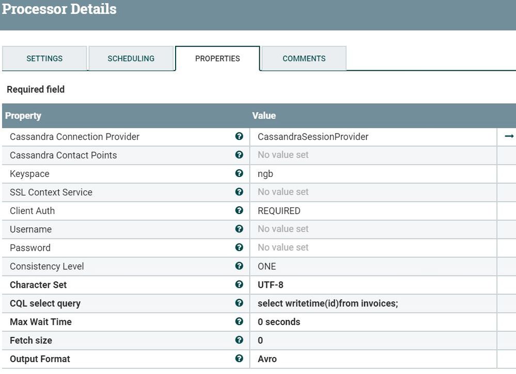Click the CassandraSessionProvider value

(x=313, y=137)
